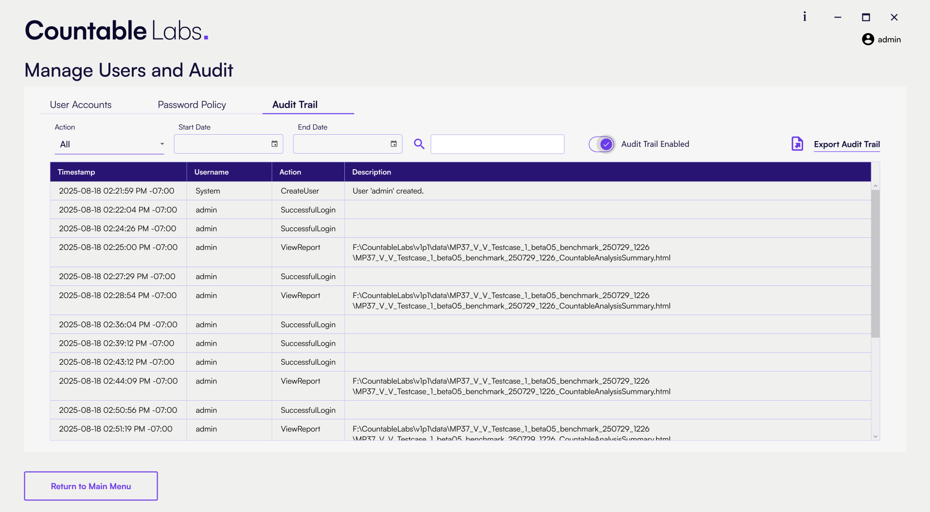Image resolution: width=930 pixels, height=512 pixels.
Task: Click the Export Audit Trail link
Action: [847, 144]
